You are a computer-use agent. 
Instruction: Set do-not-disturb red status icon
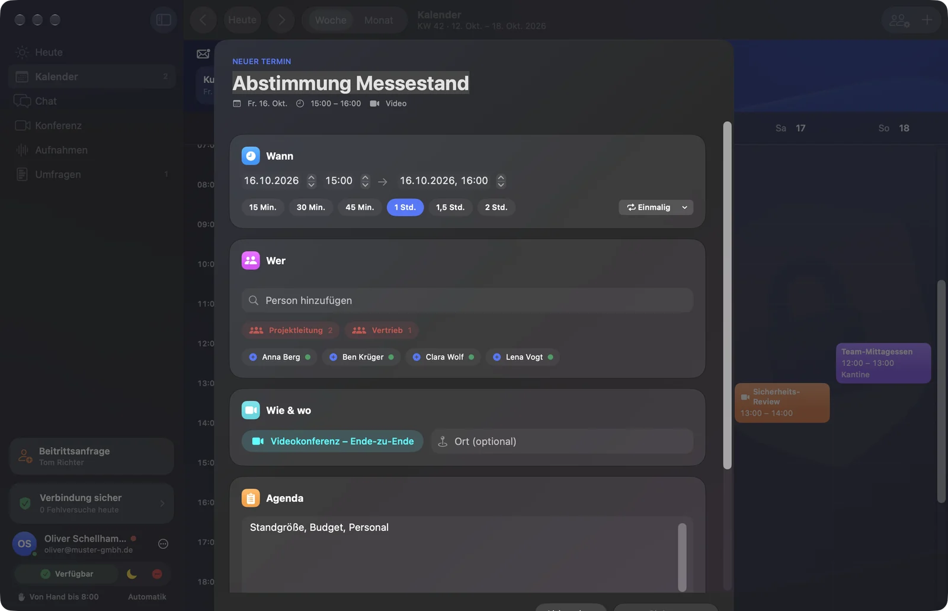pyautogui.click(x=157, y=574)
